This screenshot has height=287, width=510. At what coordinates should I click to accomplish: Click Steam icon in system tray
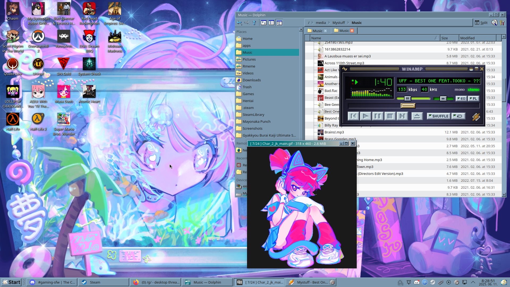tap(433, 282)
